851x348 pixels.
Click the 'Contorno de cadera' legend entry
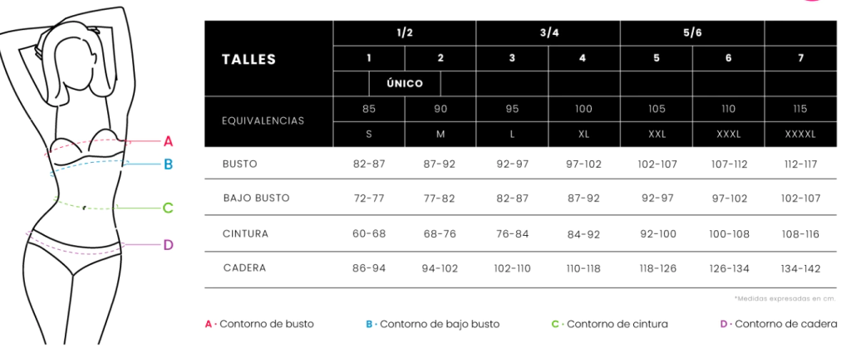(x=778, y=324)
